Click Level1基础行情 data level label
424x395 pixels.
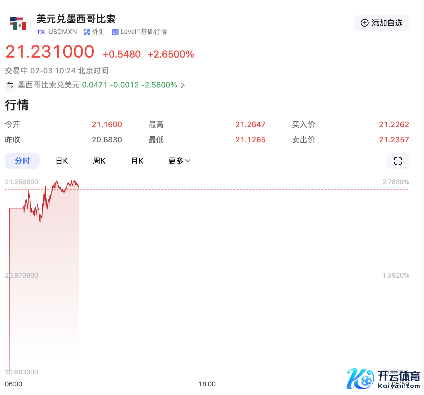coord(144,32)
